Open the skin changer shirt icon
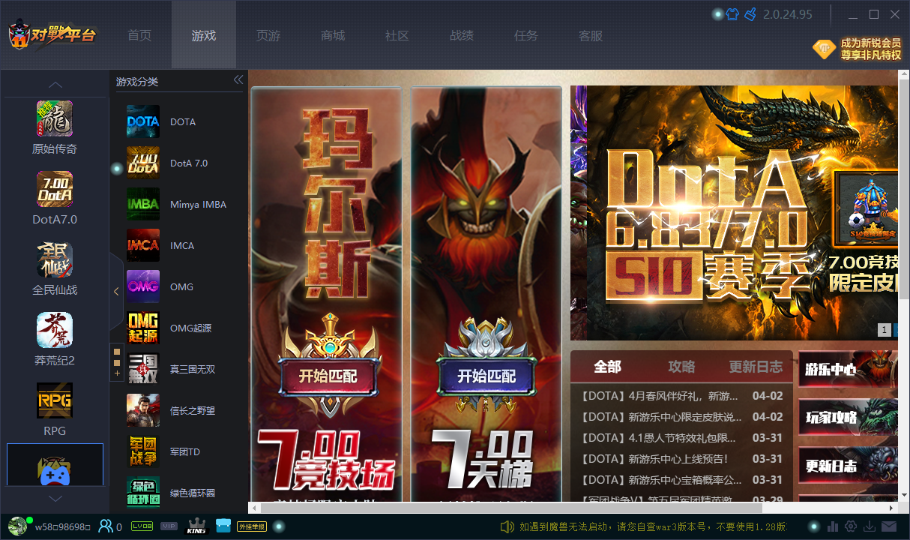 tap(732, 14)
